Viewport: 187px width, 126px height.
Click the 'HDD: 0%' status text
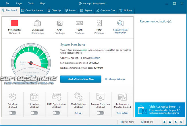pos(149,122)
